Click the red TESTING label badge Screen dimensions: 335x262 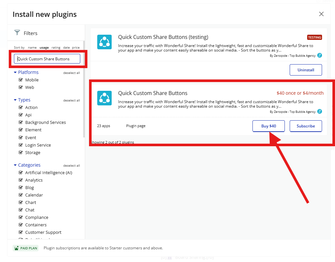315,38
